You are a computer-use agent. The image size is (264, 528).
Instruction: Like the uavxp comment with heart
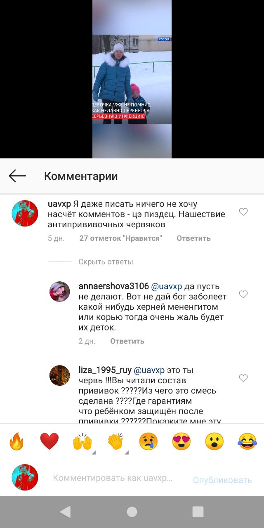(243, 212)
